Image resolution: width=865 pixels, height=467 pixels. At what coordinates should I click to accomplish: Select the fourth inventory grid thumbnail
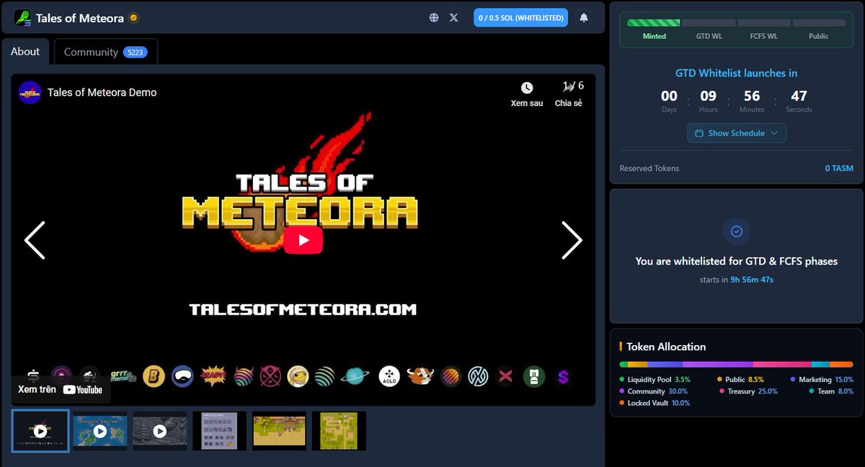pyautogui.click(x=220, y=431)
